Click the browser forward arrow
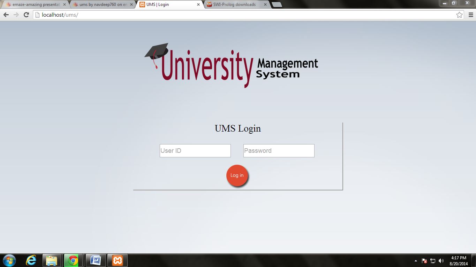 pos(16,15)
